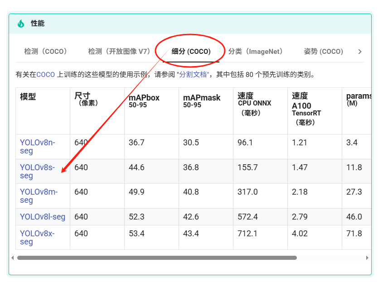Image resolution: width=378 pixels, height=282 pixels.
Task: Click the CPU ONNX speed 317.0
Action: pos(247,191)
